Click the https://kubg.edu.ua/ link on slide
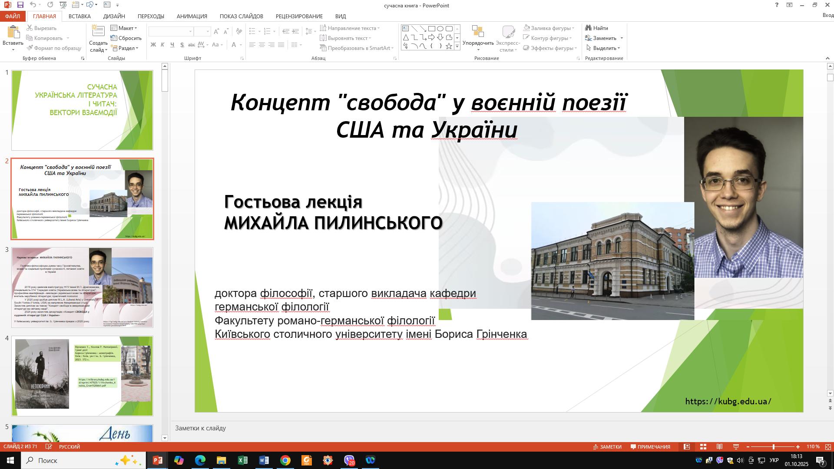The height and width of the screenshot is (469, 834). tap(728, 402)
